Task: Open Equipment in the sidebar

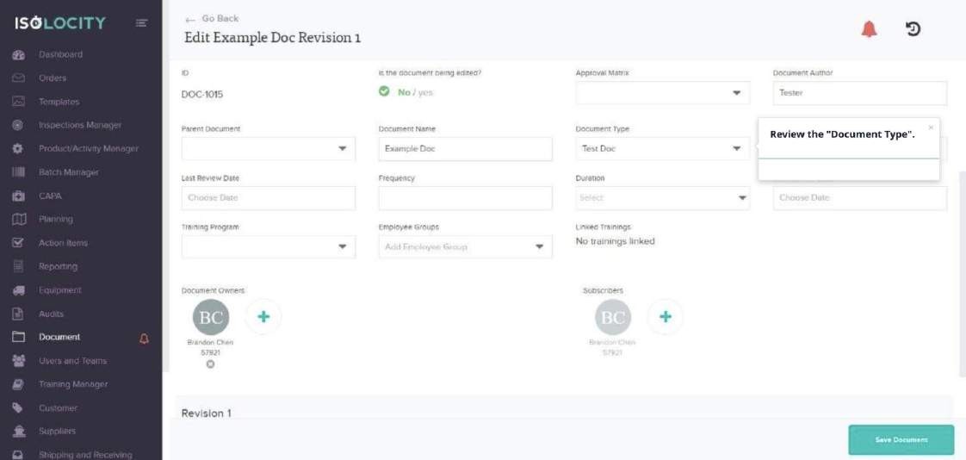Action: point(59,290)
